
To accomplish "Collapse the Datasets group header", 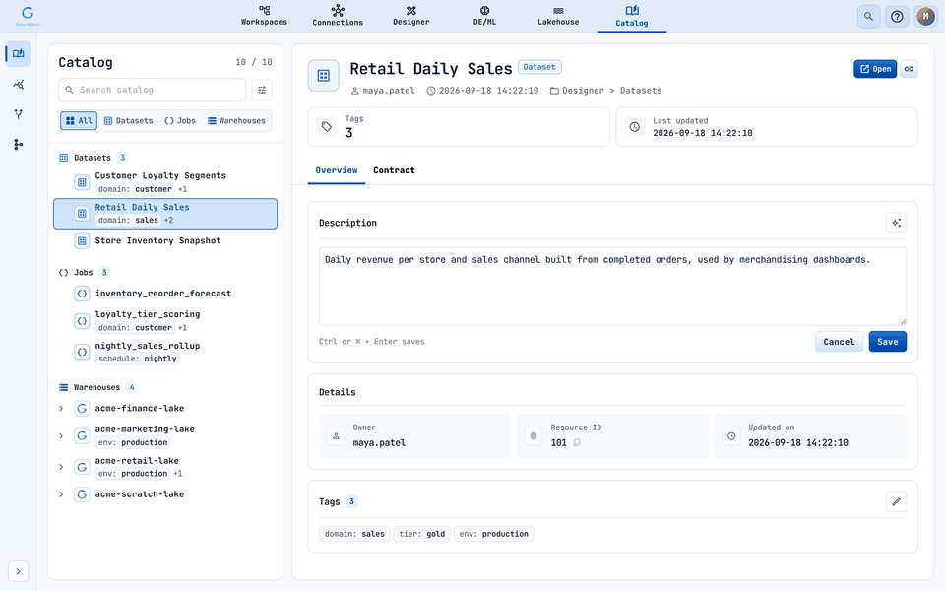I will [x=93, y=158].
